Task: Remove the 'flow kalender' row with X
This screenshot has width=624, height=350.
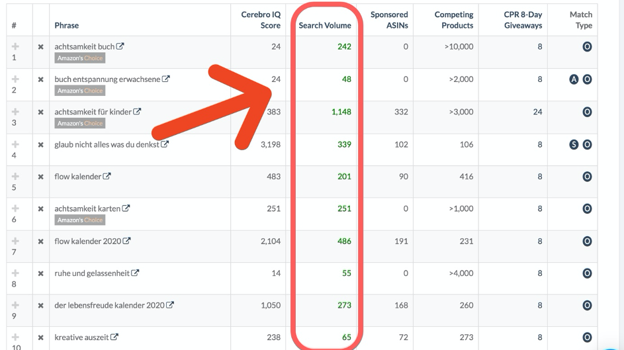Action: (x=40, y=177)
